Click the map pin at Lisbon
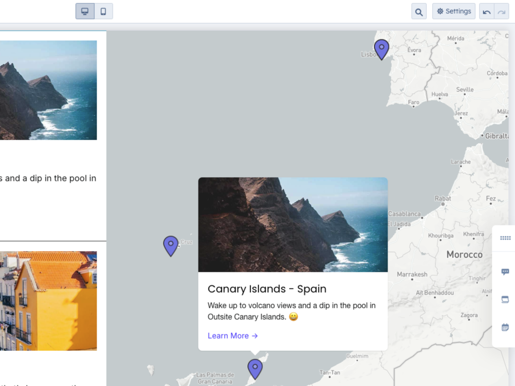Screen dimensions: 515x386 click(381, 48)
